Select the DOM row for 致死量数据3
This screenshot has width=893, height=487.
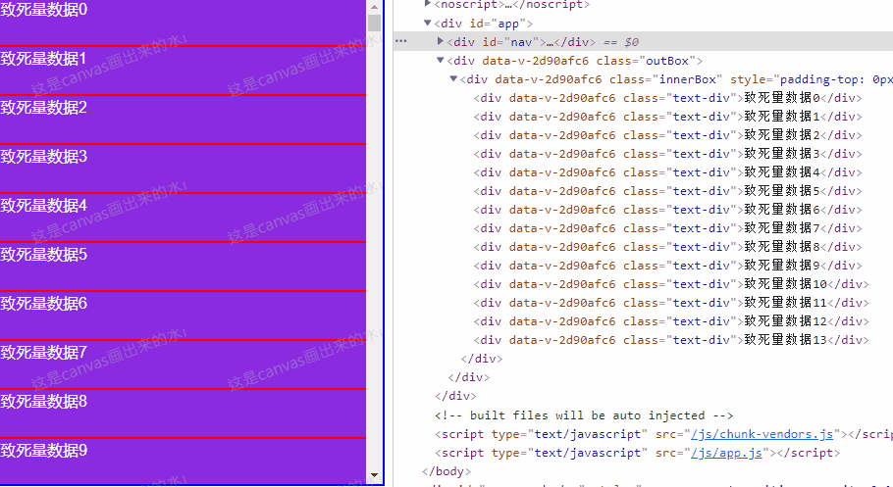(667, 154)
